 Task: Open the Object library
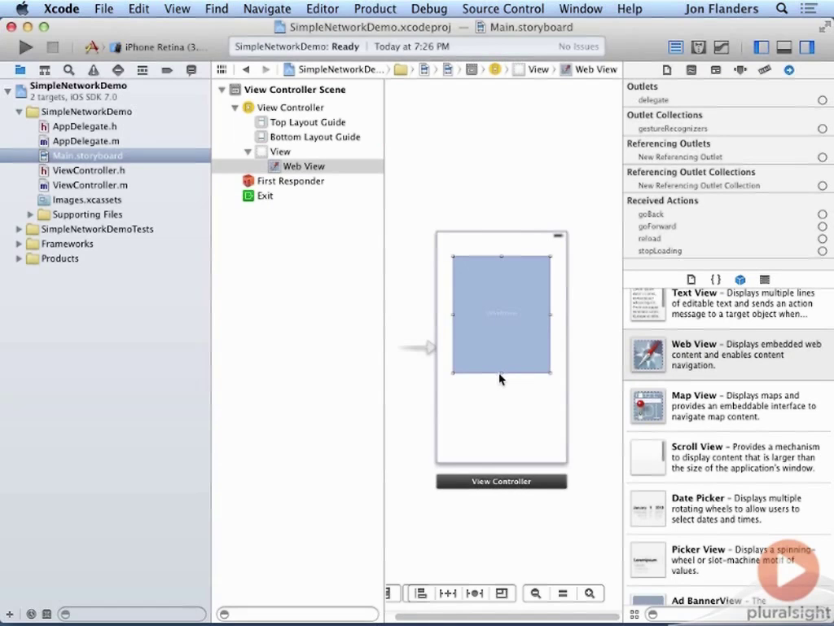point(740,280)
